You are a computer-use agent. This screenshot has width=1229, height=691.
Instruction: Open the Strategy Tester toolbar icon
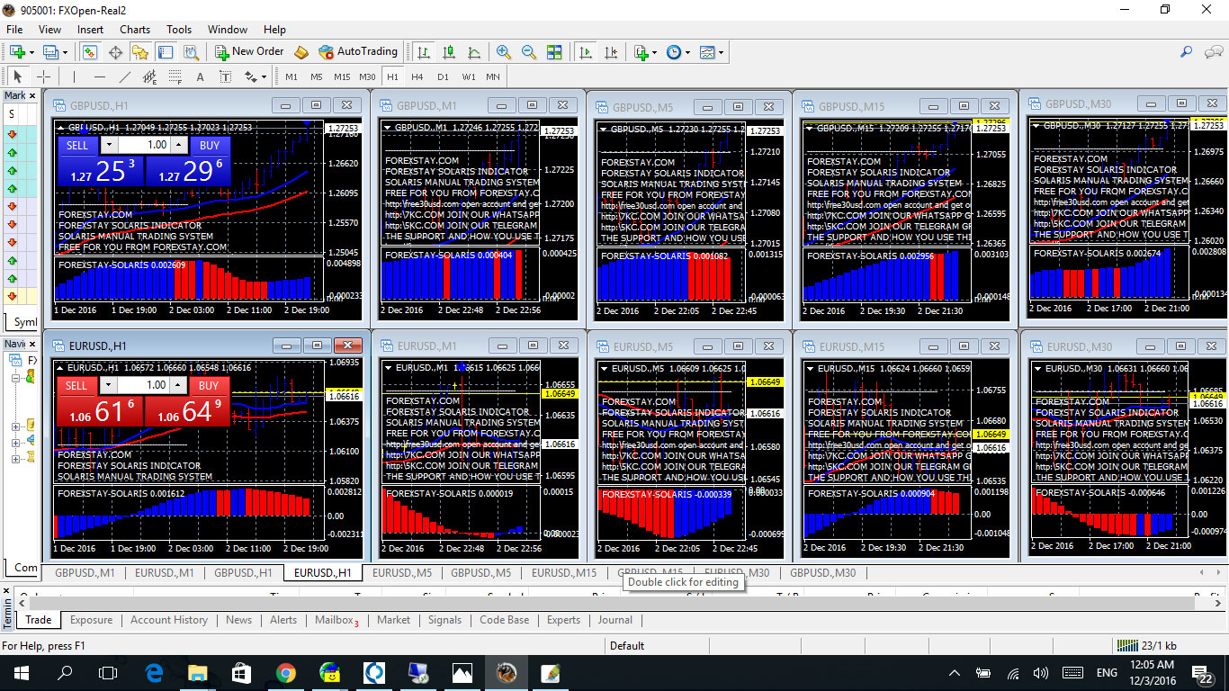(x=191, y=52)
